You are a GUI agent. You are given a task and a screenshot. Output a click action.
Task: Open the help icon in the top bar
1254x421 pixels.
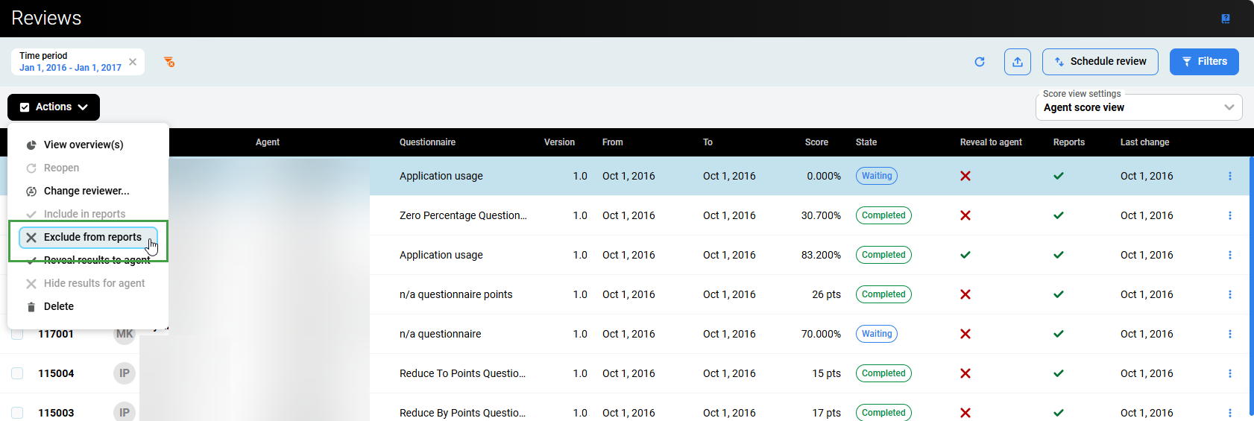(x=1225, y=19)
